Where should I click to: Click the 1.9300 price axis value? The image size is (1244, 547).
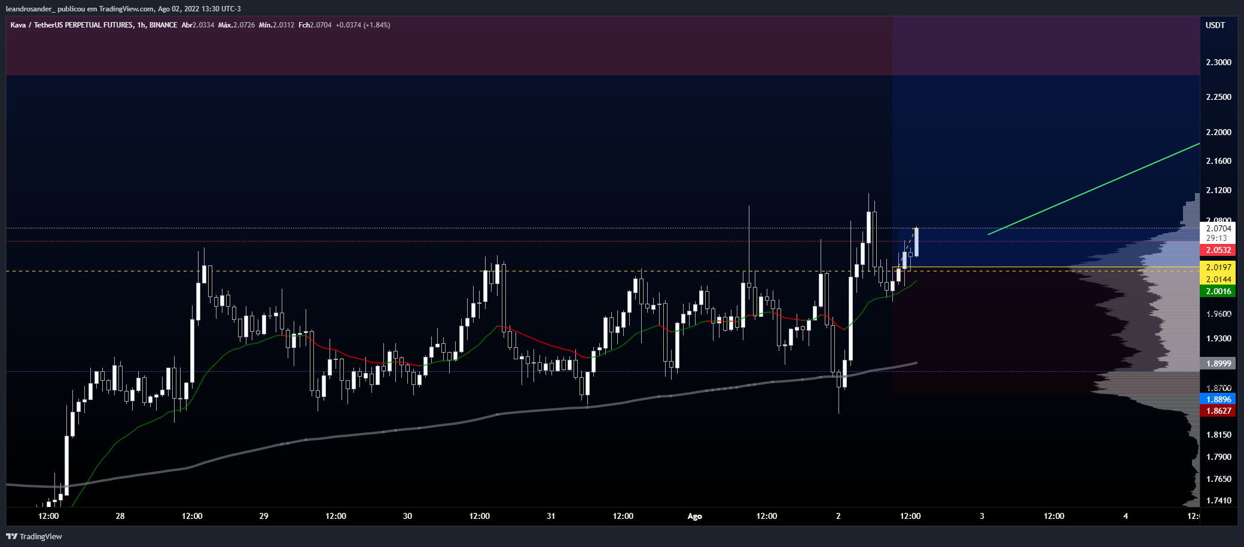[1218, 338]
